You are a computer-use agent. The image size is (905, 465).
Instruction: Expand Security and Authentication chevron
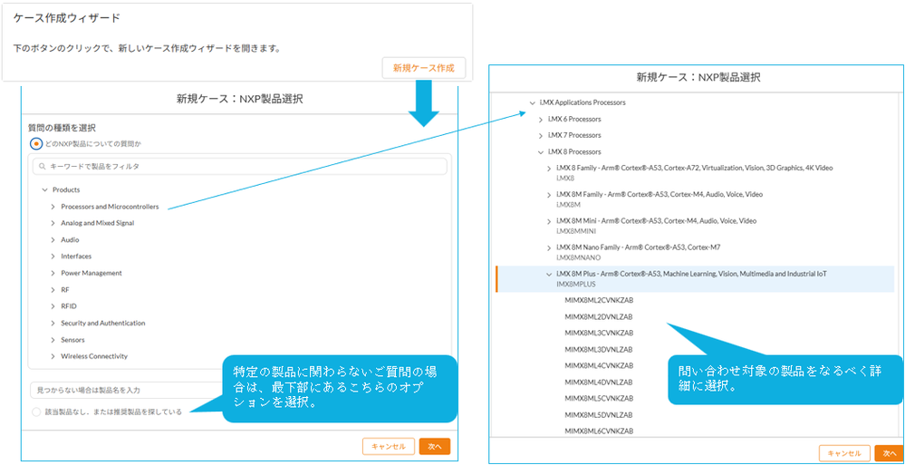(53, 323)
